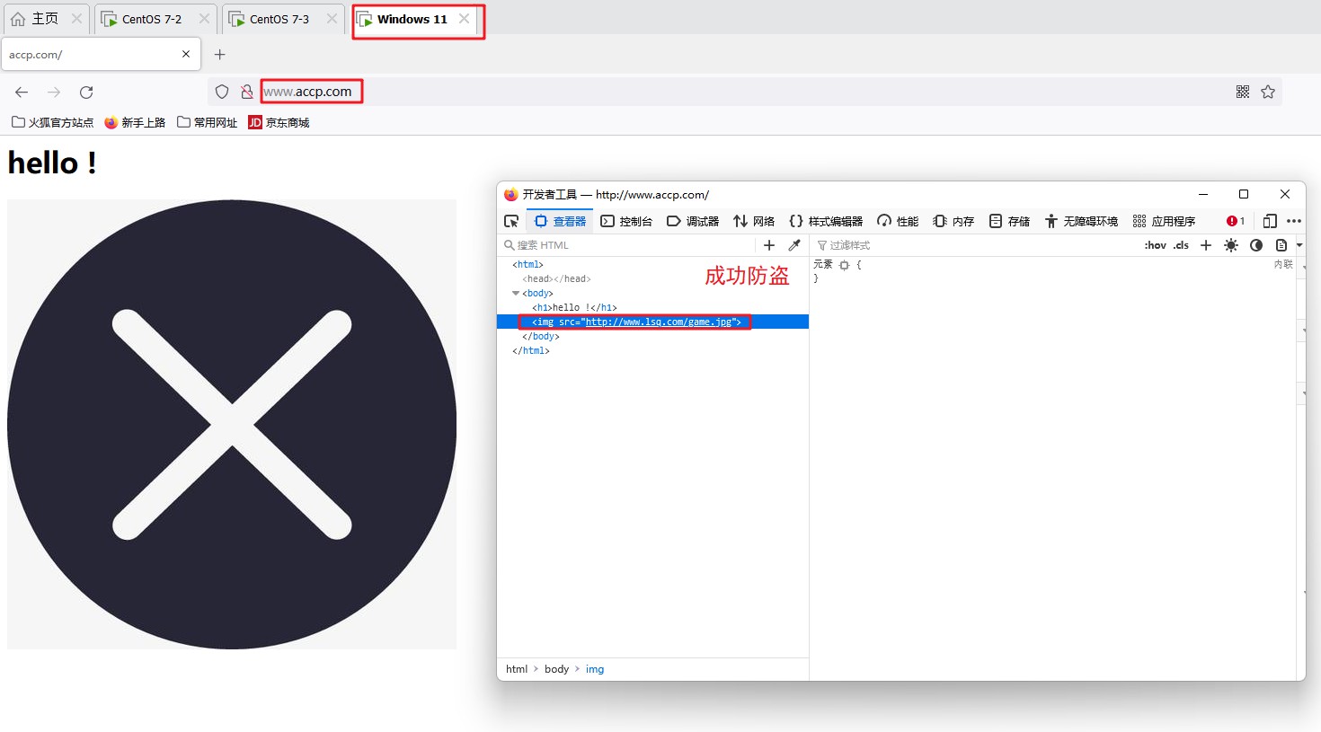Click the 过滤样式 filter styles field
This screenshot has height=732, width=1321.
click(975, 245)
